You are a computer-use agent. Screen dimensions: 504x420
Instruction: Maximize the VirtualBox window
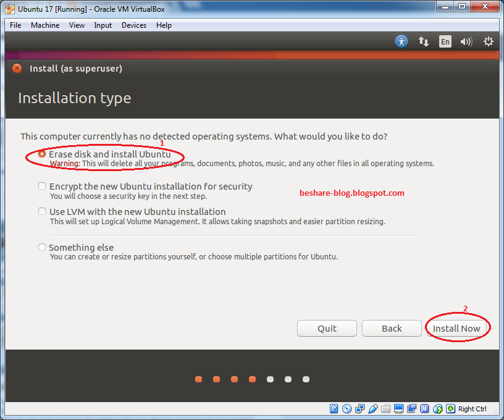[x=462, y=6]
